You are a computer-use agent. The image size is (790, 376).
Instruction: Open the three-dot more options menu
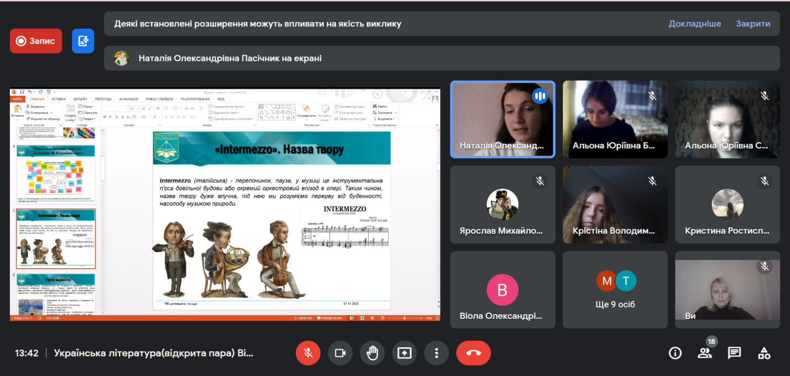pyautogui.click(x=437, y=353)
